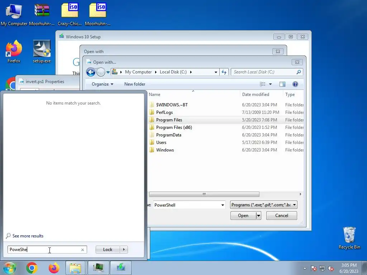This screenshot has width=367, height=275.
Task: Select the Program Files (x86) folder
Action: [x=174, y=127]
